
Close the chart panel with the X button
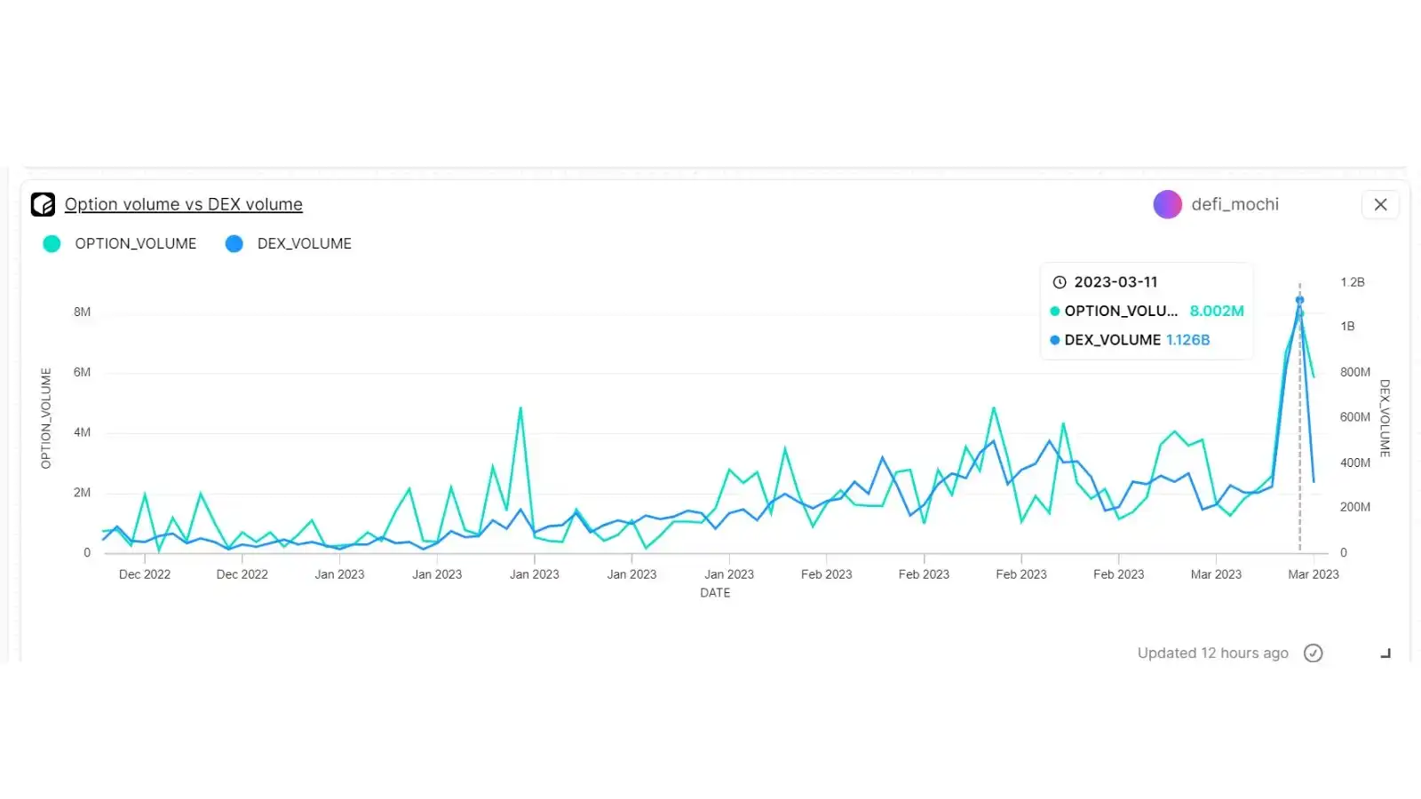[1380, 204]
